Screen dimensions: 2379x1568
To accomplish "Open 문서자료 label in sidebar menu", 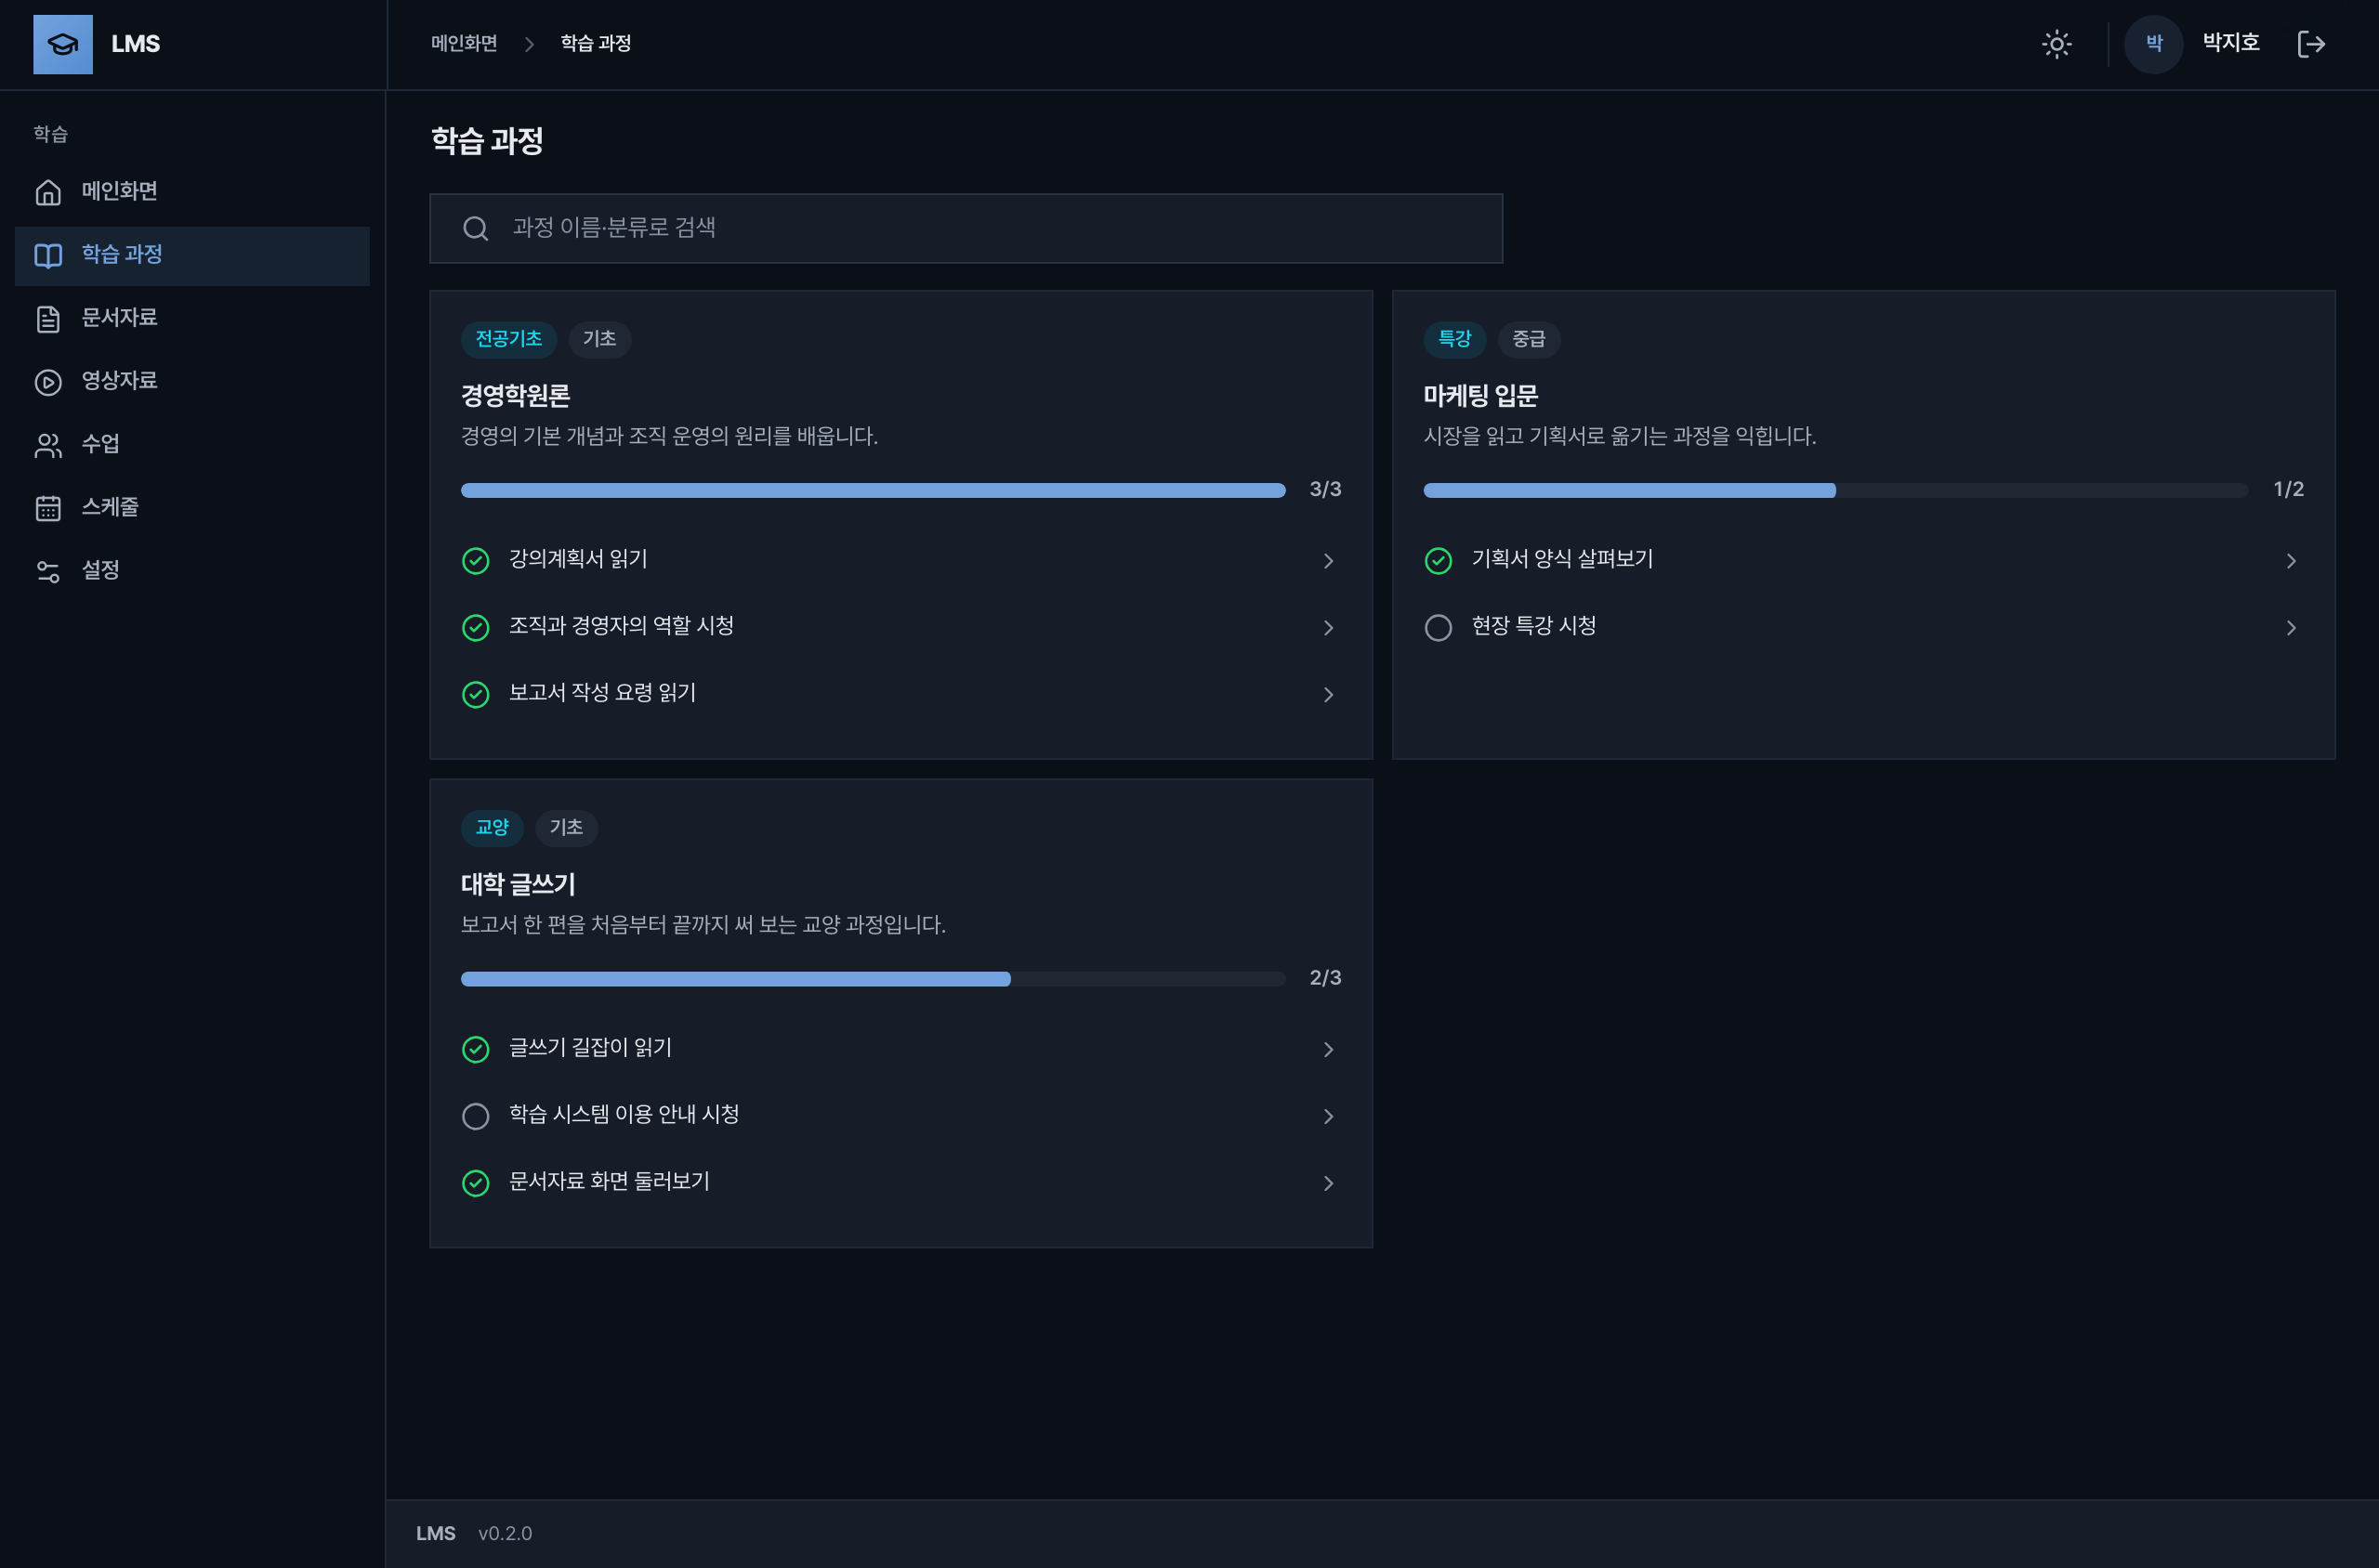I will point(119,318).
